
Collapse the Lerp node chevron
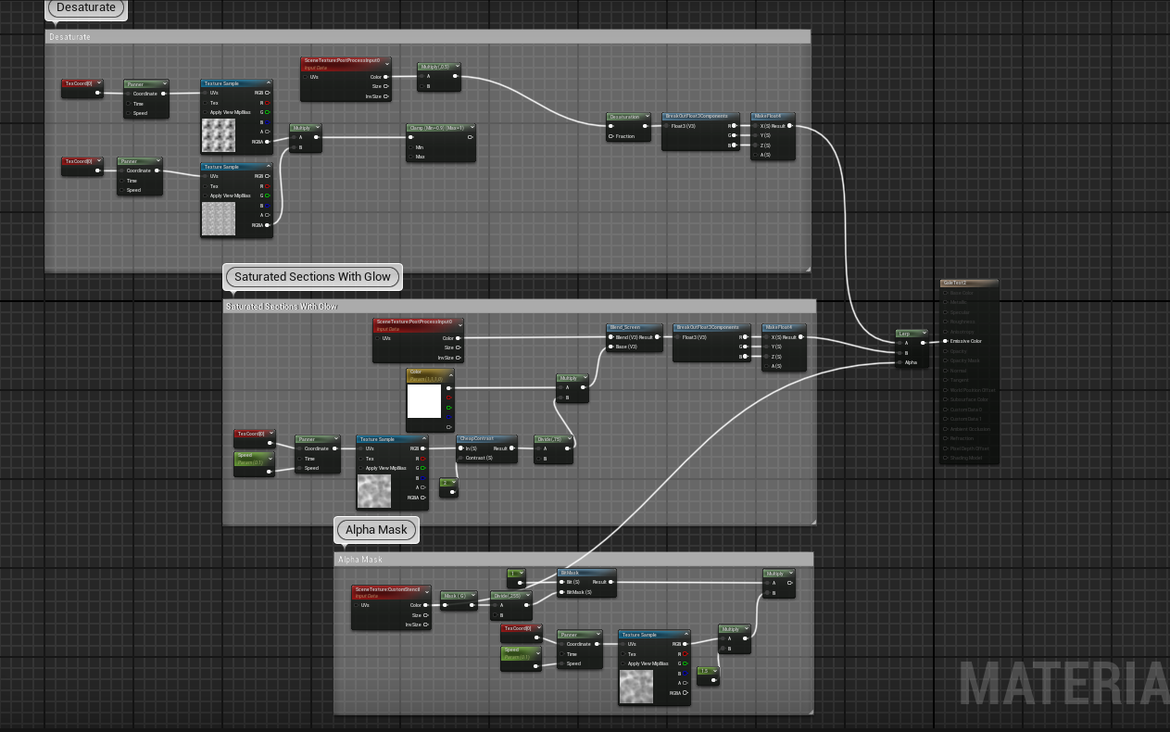click(923, 333)
